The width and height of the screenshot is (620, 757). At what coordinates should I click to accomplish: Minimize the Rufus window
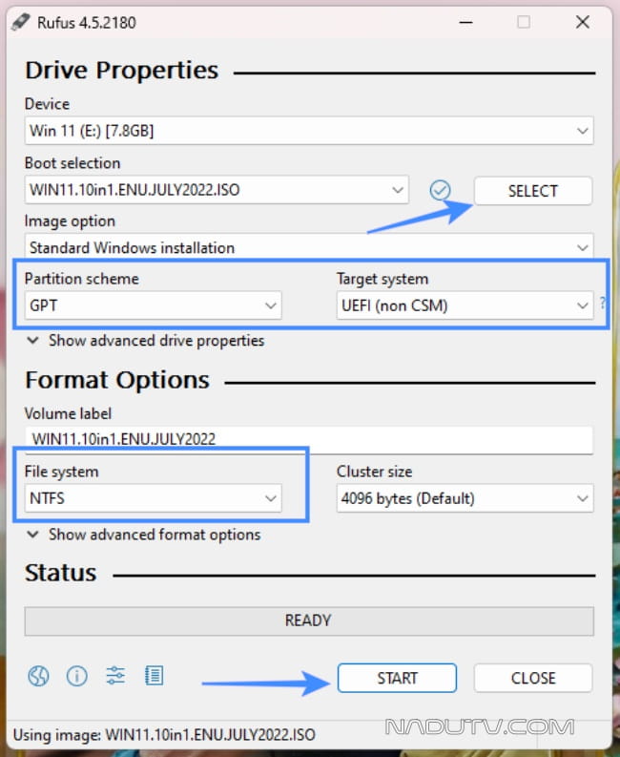coord(465,22)
